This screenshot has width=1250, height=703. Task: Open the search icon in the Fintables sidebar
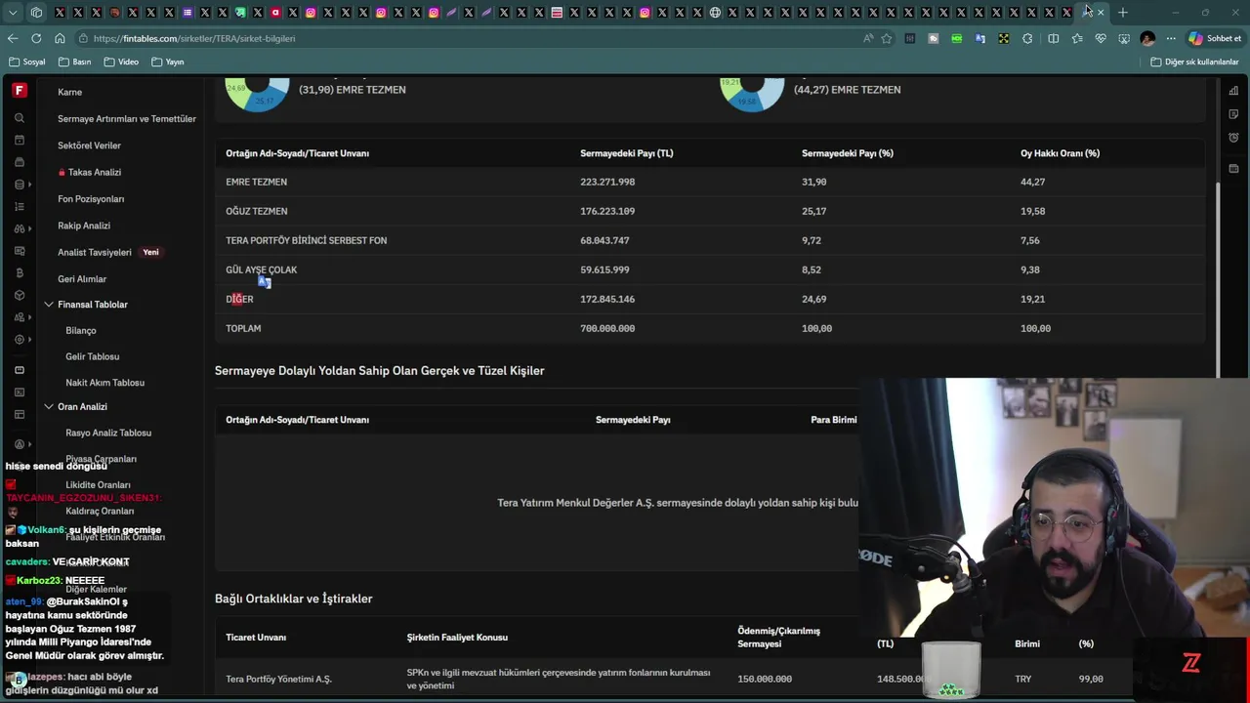tap(20, 118)
